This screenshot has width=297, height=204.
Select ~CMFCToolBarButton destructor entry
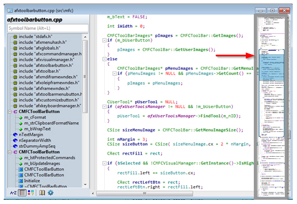click(45, 186)
